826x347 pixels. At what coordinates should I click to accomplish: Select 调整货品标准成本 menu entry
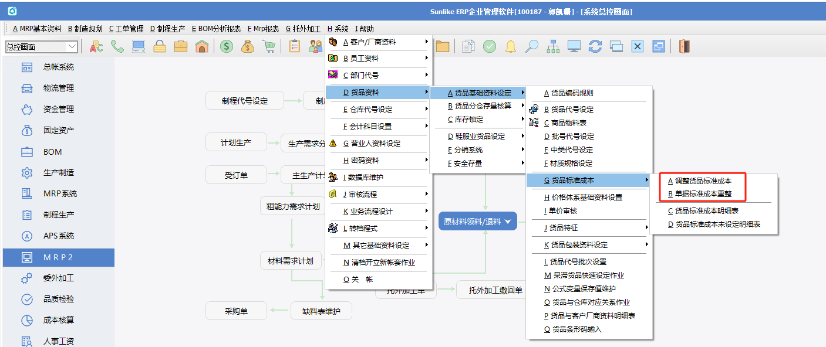click(x=703, y=181)
